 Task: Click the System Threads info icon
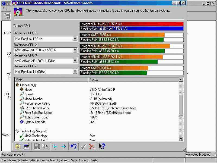pos(22,122)
